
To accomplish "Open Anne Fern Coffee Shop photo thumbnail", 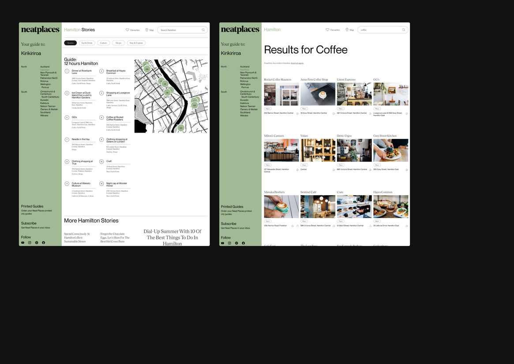I will pos(317,94).
